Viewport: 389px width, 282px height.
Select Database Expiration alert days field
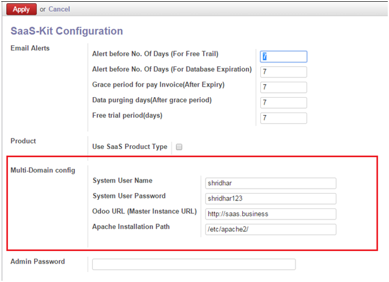coord(284,72)
